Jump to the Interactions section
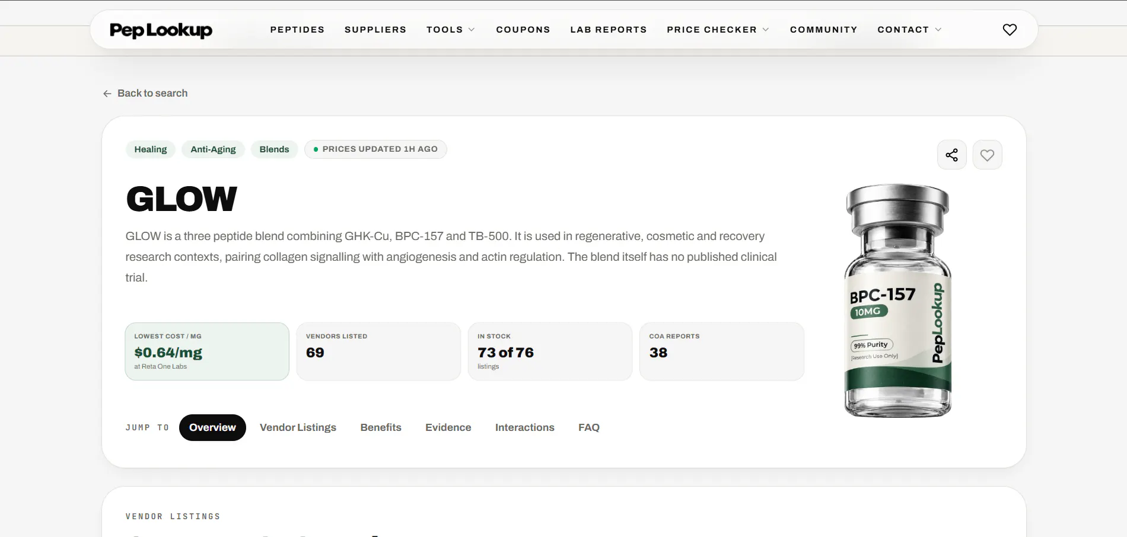Image resolution: width=1127 pixels, height=537 pixels. pos(525,427)
